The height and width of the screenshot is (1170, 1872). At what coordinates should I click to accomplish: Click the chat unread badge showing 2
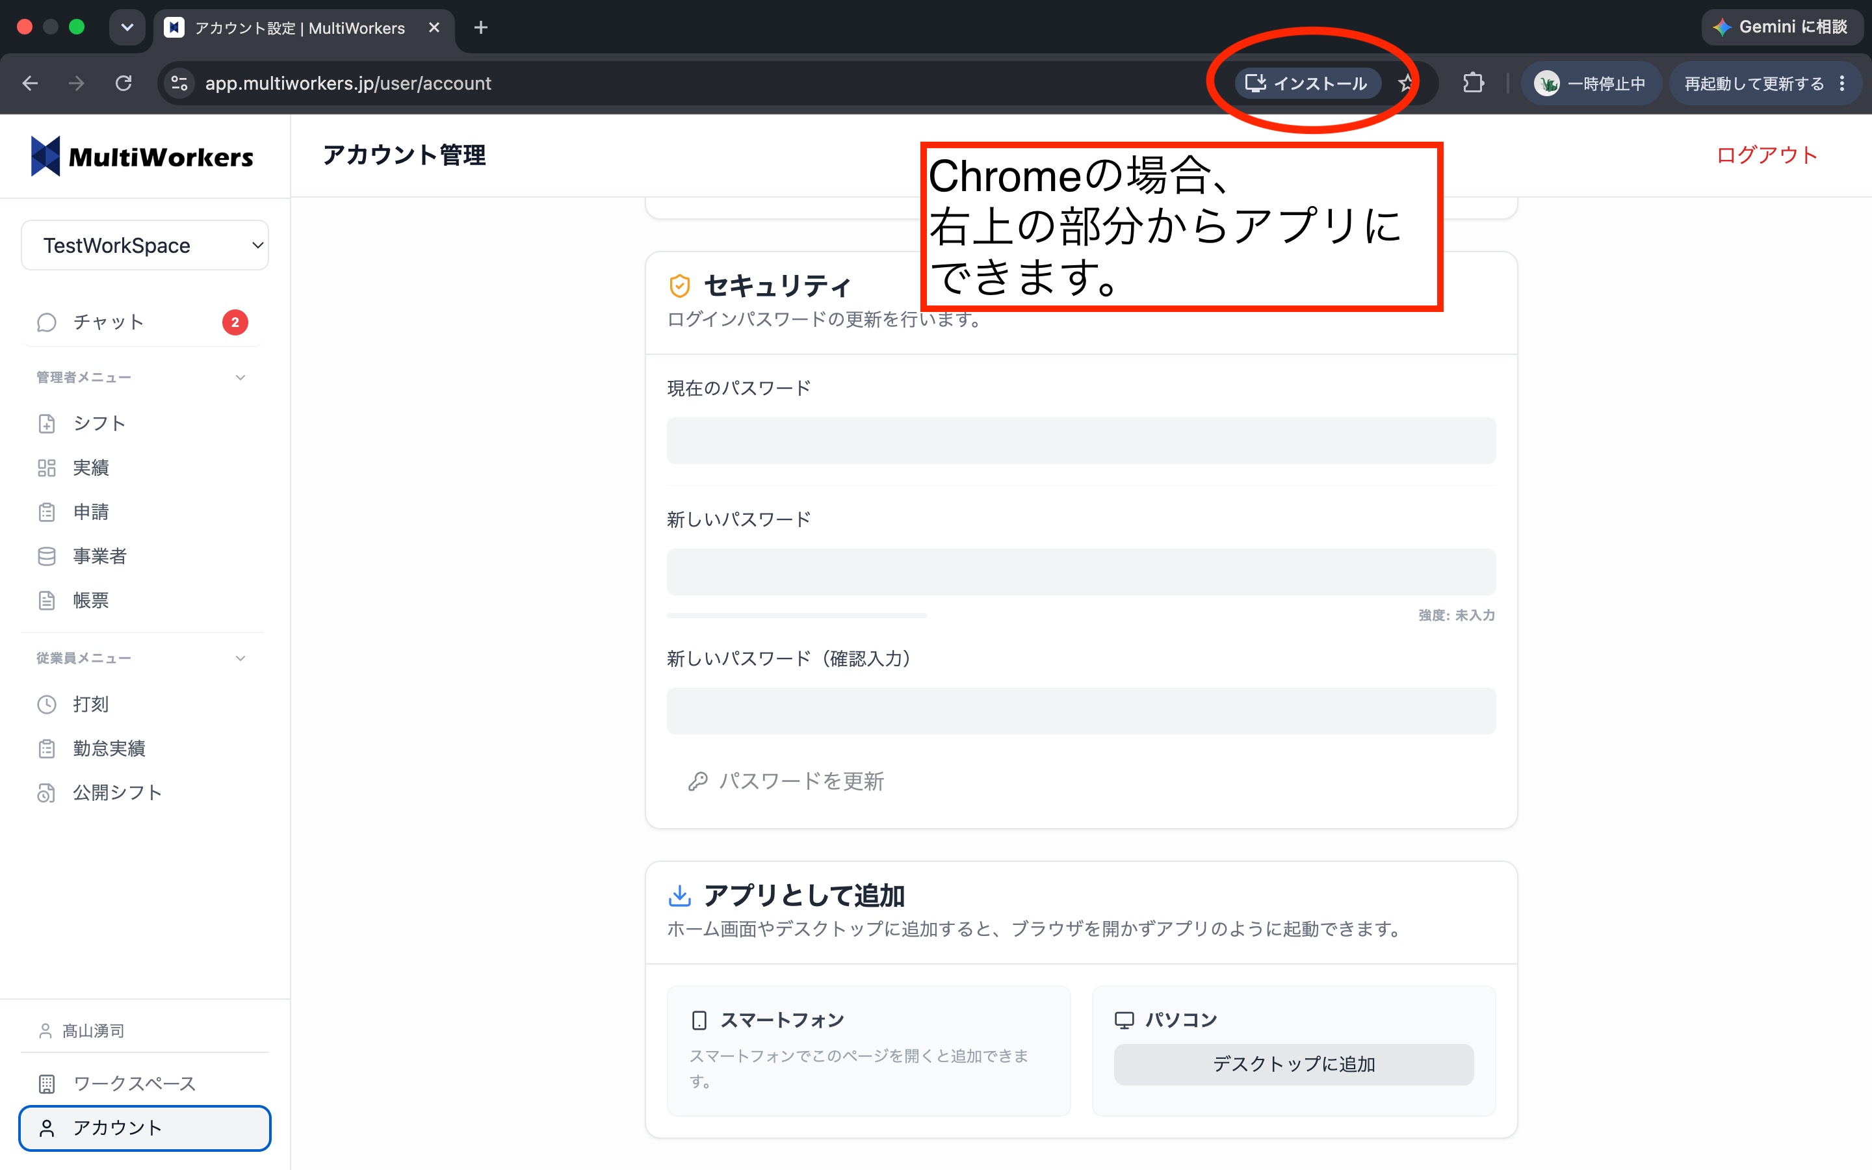point(235,322)
